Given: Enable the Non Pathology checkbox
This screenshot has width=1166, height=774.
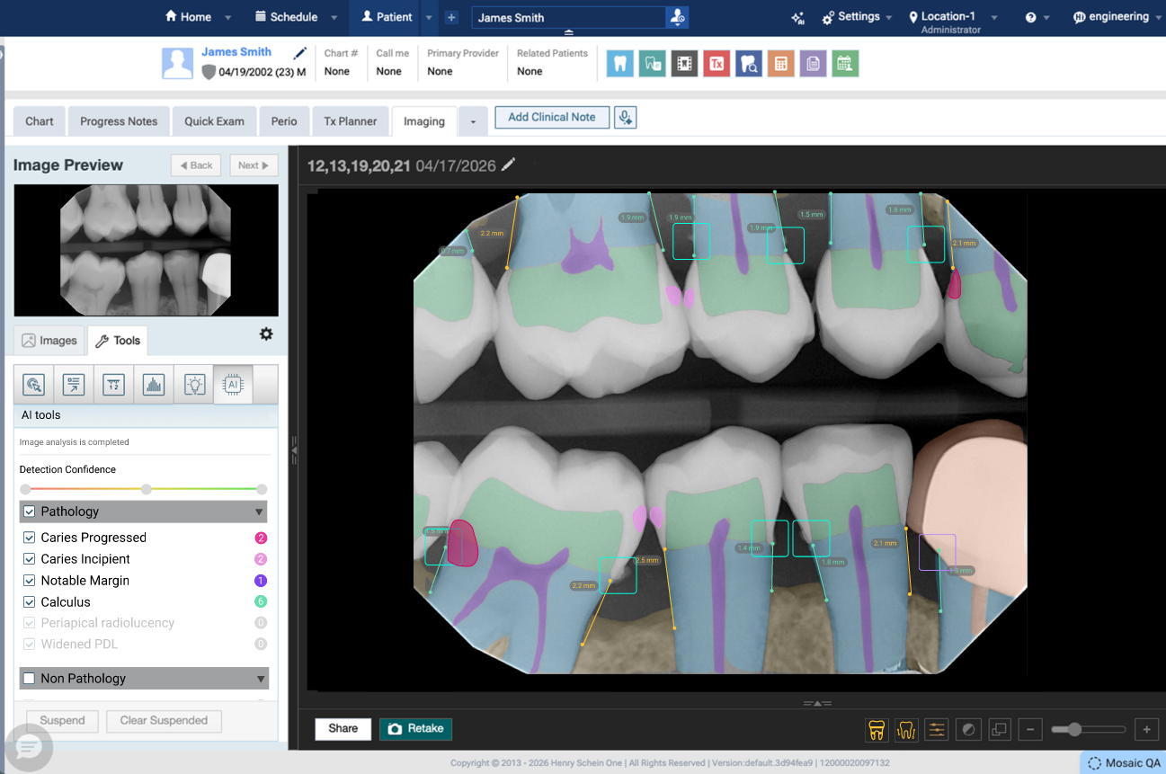Looking at the screenshot, I should tap(30, 679).
